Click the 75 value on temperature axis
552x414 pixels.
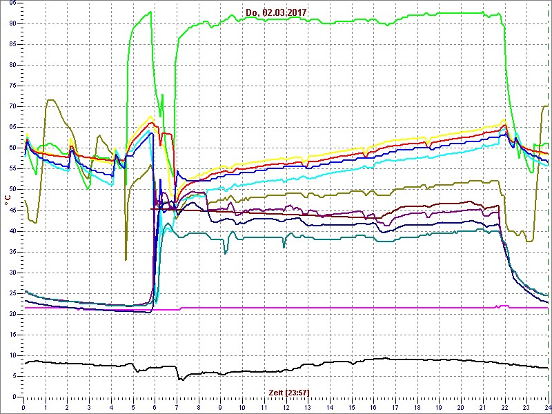tap(12, 86)
